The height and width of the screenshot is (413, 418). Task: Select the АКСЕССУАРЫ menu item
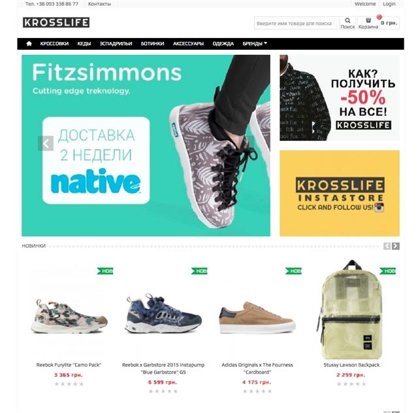pyautogui.click(x=188, y=44)
